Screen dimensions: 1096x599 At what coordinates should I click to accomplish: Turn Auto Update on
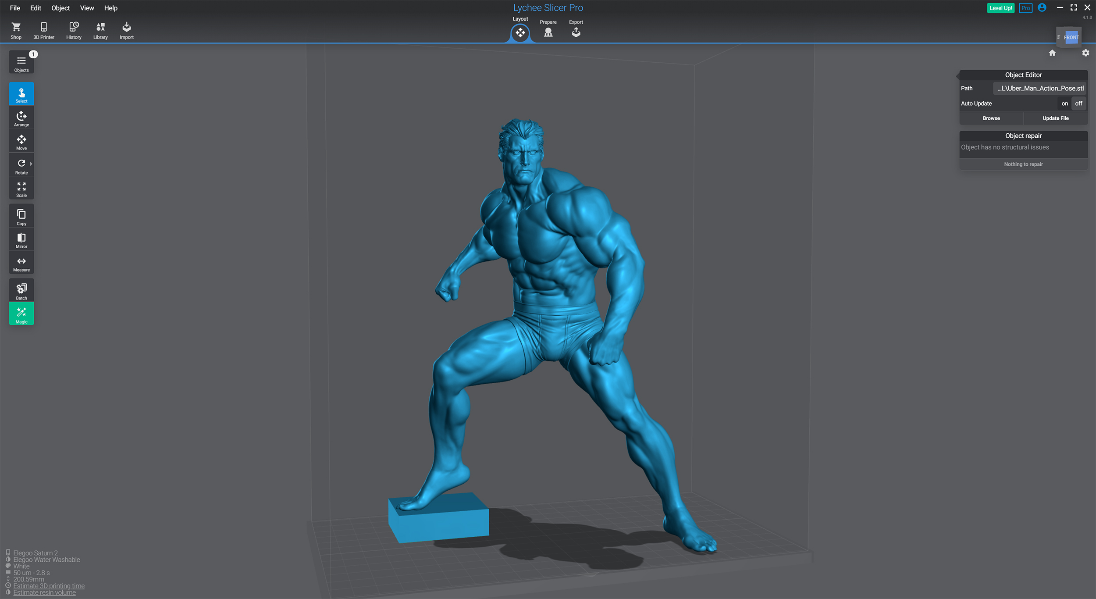pos(1064,103)
